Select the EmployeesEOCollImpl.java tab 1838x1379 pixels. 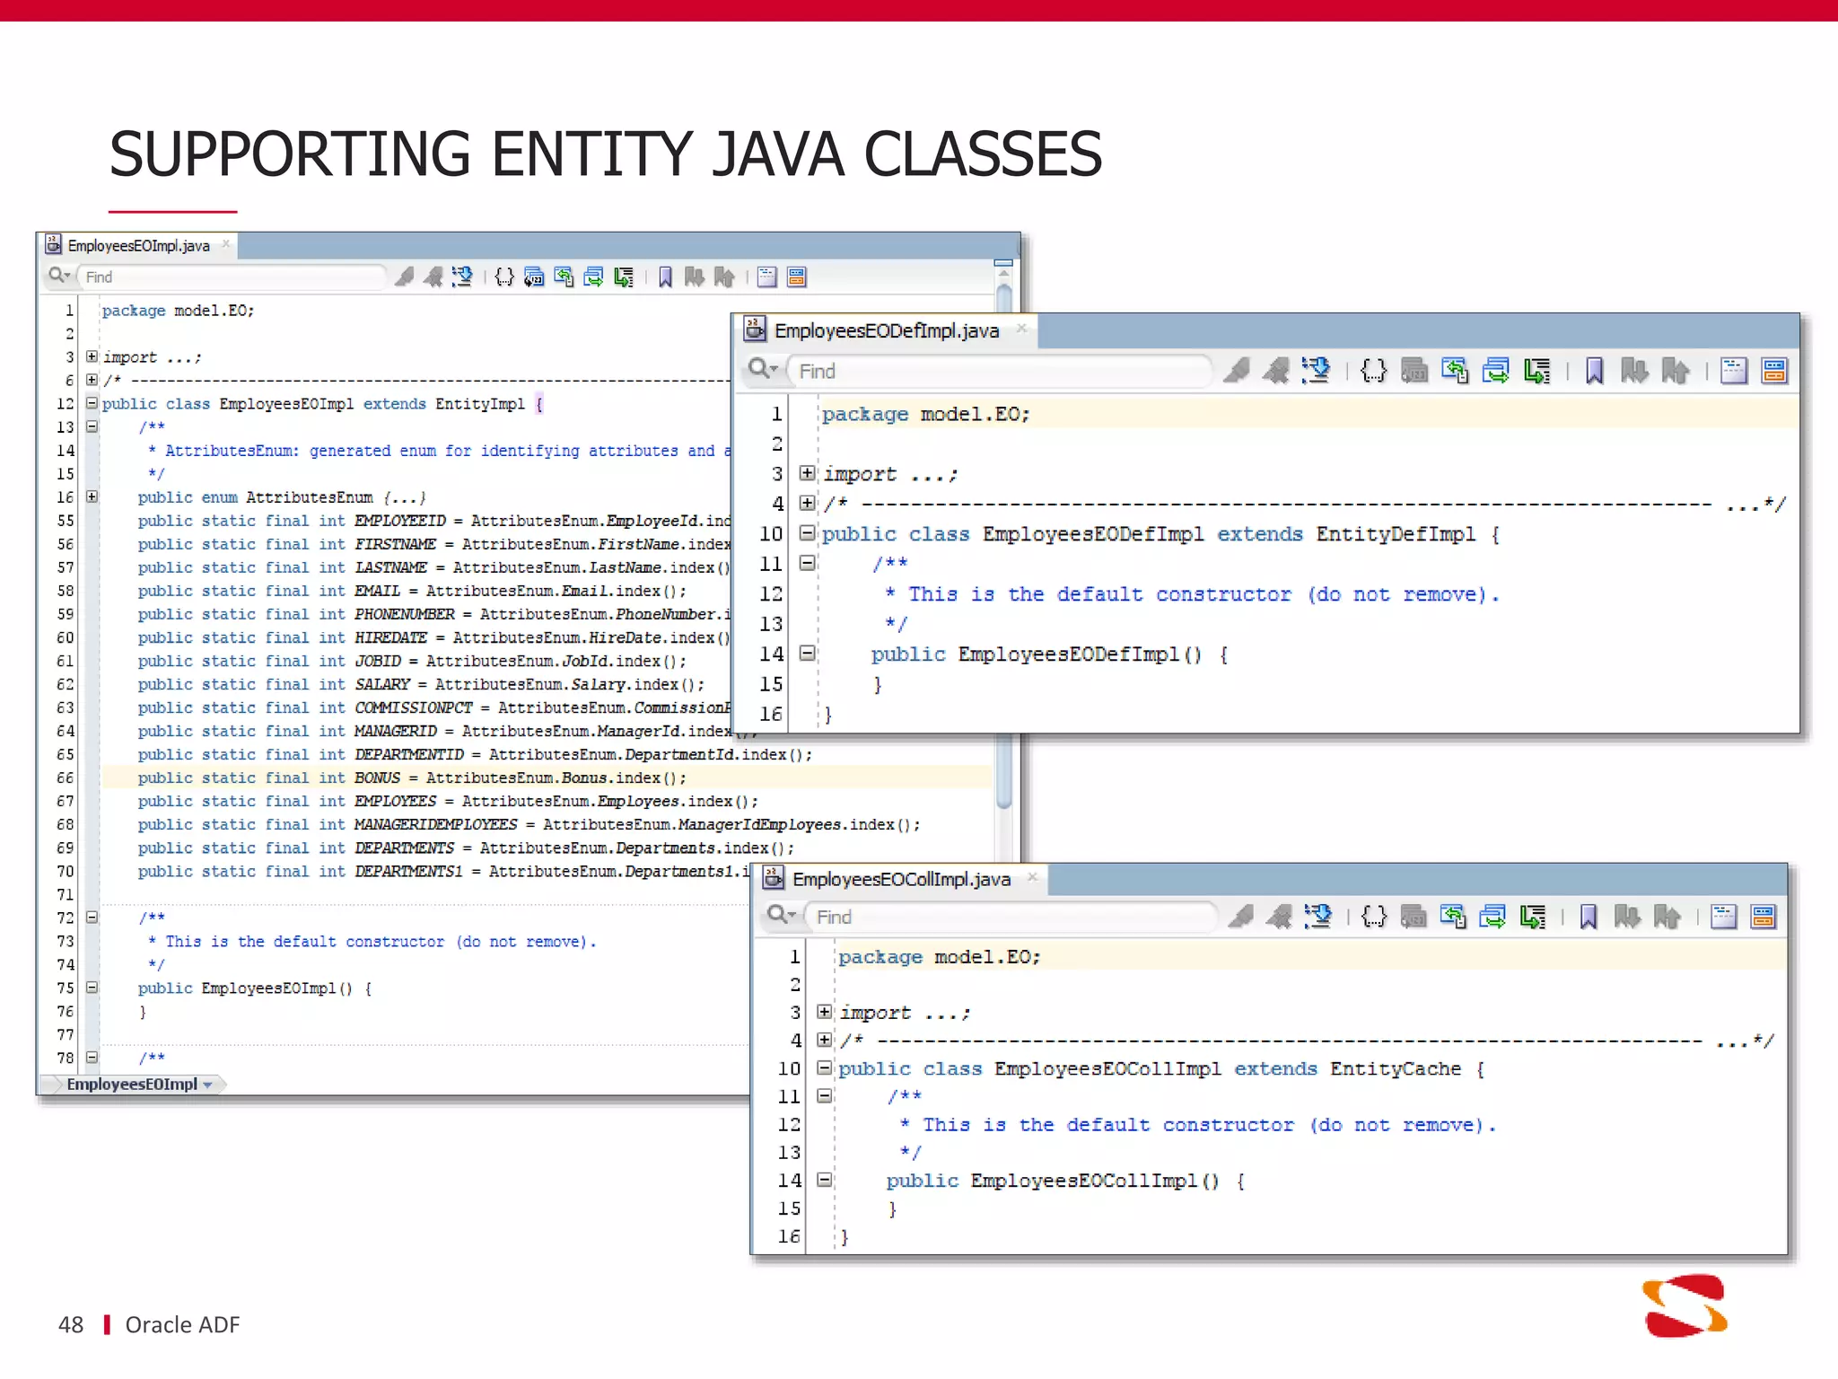[901, 879]
